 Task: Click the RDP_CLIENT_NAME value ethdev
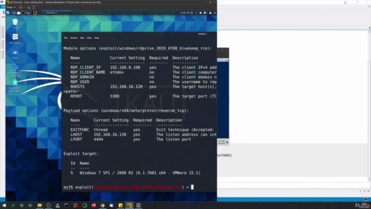click(117, 72)
